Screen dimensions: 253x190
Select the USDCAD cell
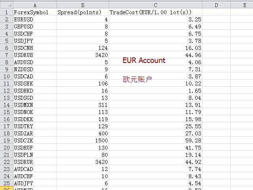pyautogui.click(x=35, y=76)
